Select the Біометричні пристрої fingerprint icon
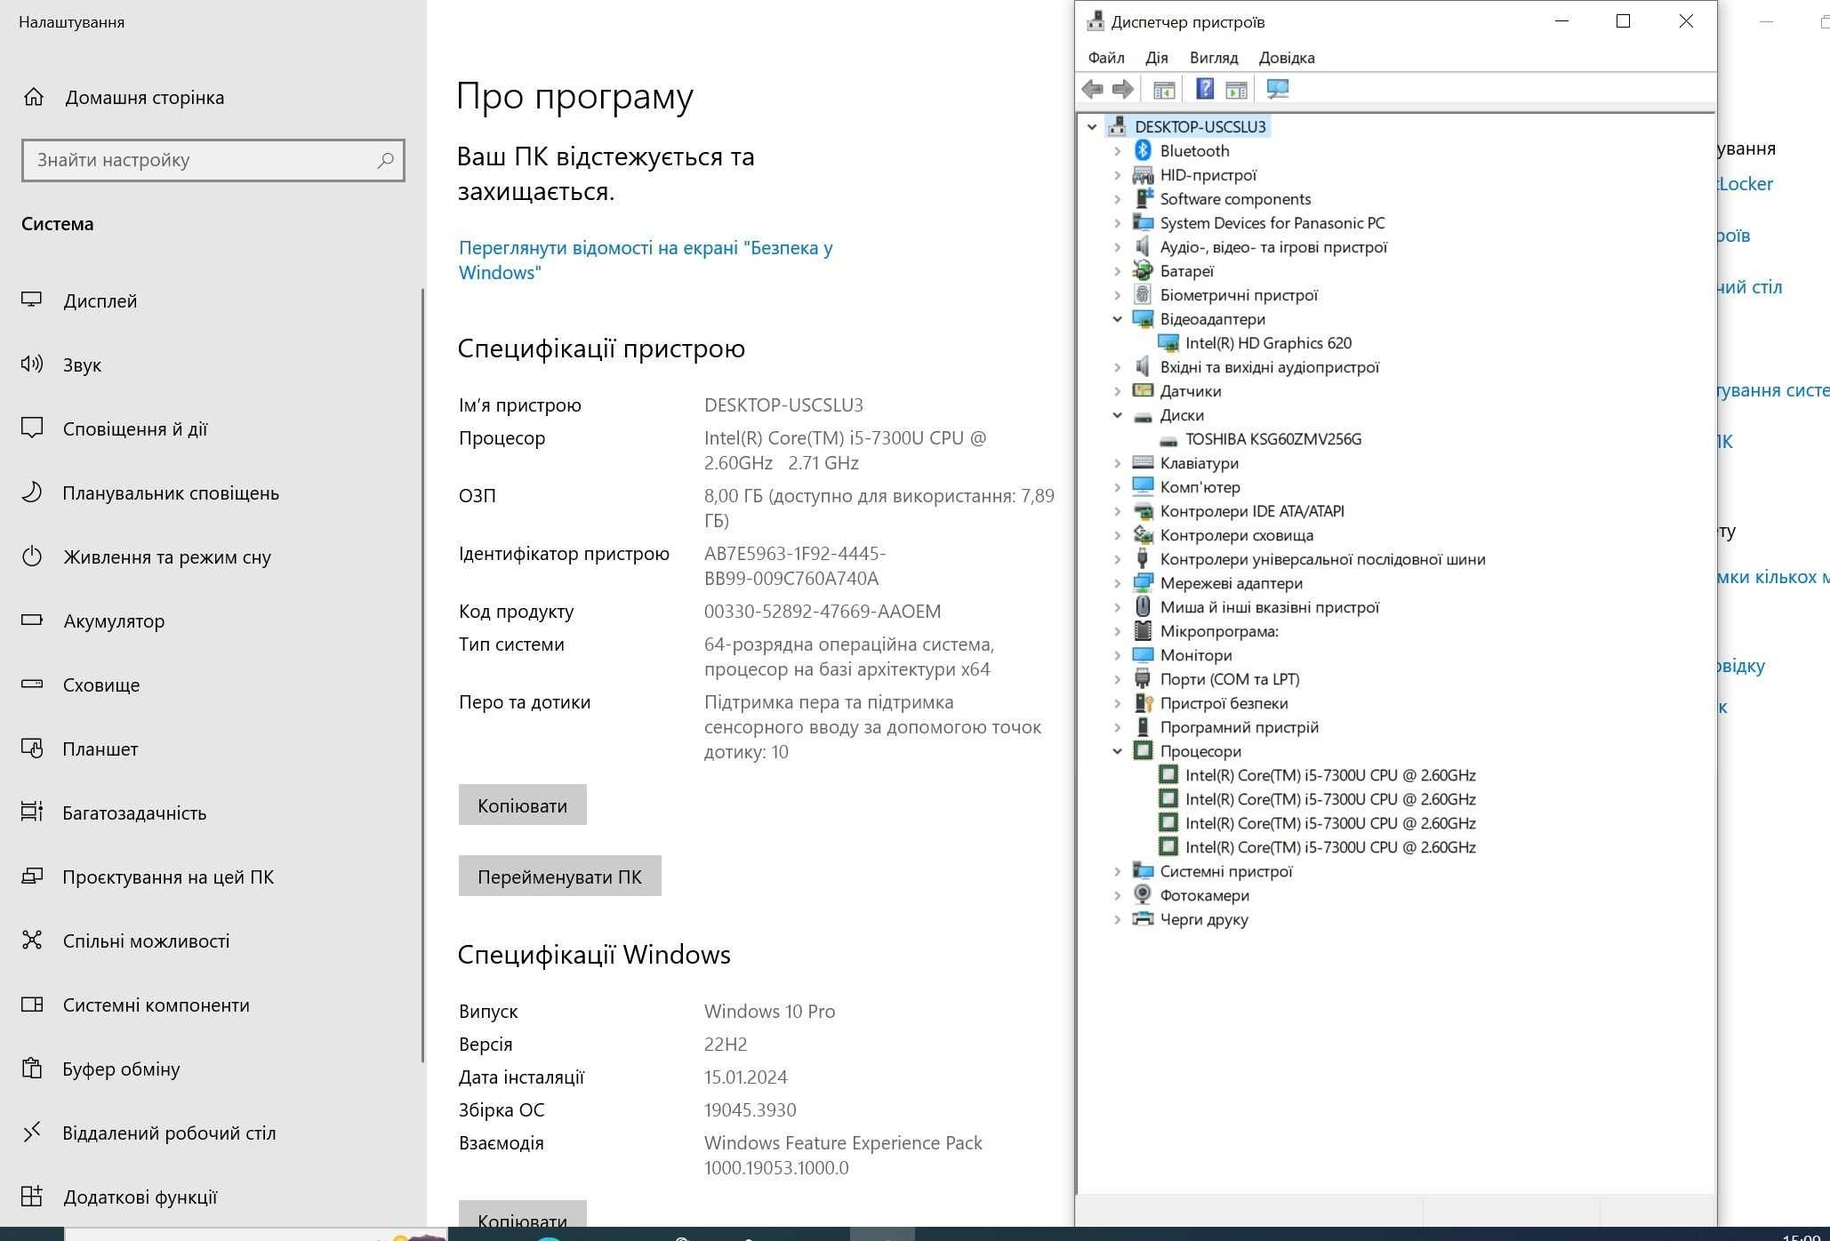The height and width of the screenshot is (1241, 1830). pyautogui.click(x=1144, y=295)
